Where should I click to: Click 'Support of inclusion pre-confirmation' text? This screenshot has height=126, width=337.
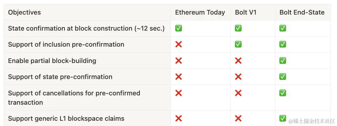(x=66, y=44)
